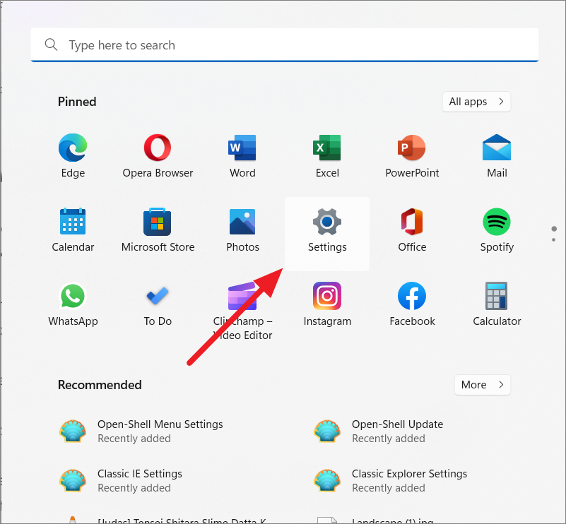Open Clipchamp Video Editor
Screen dimensions: 566x524
tap(242, 311)
